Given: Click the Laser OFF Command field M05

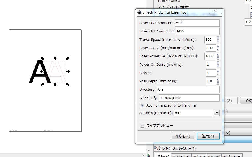Looking at the screenshot, I should (198, 31).
